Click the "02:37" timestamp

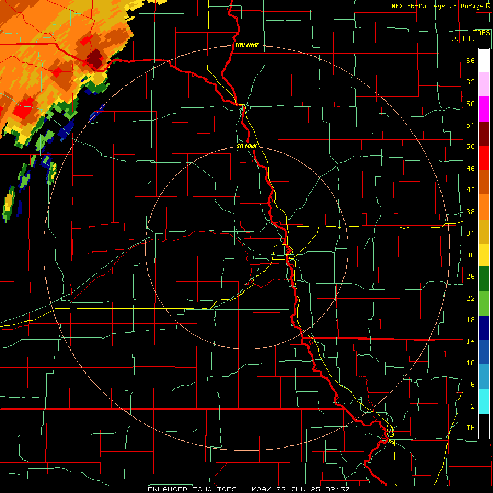coord(337,489)
